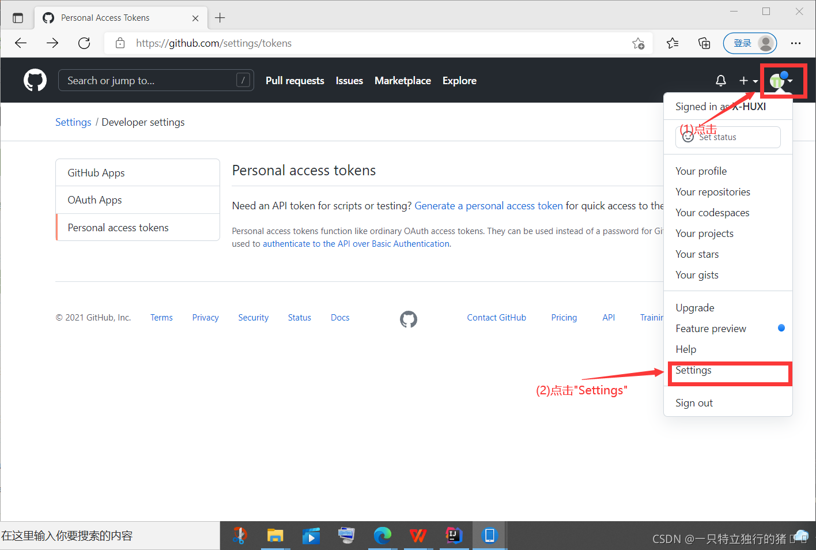
Task: Open the user avatar menu
Action: pyautogui.click(x=782, y=81)
